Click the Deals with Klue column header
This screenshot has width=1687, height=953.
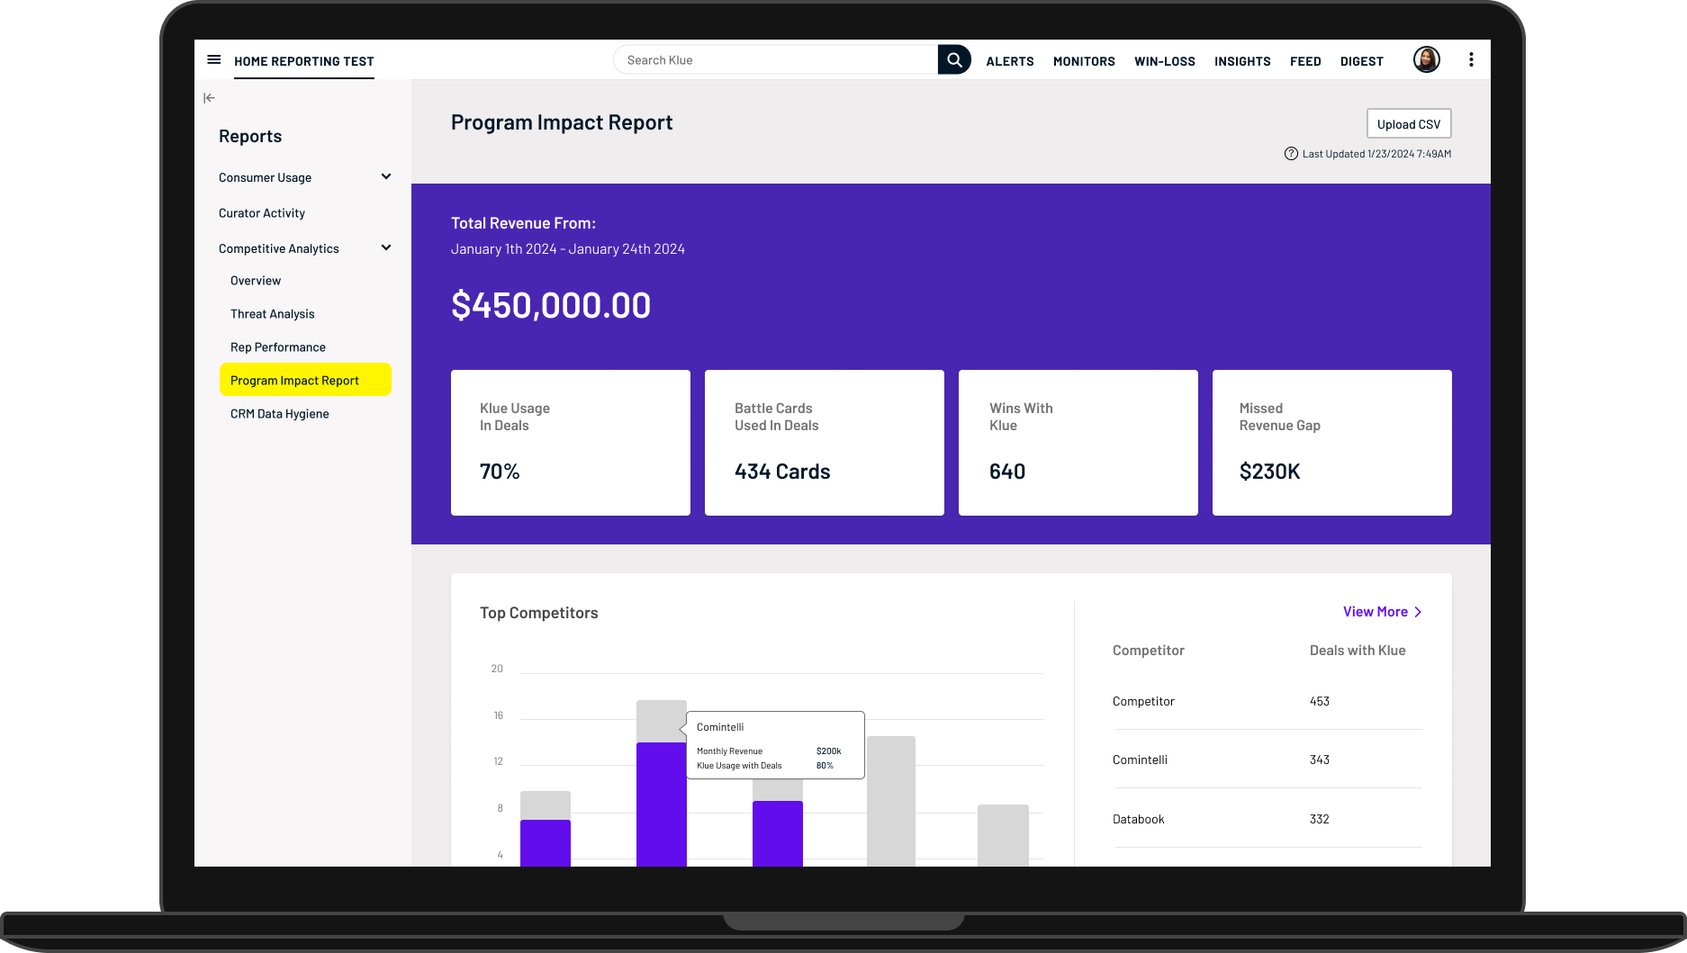(x=1358, y=651)
